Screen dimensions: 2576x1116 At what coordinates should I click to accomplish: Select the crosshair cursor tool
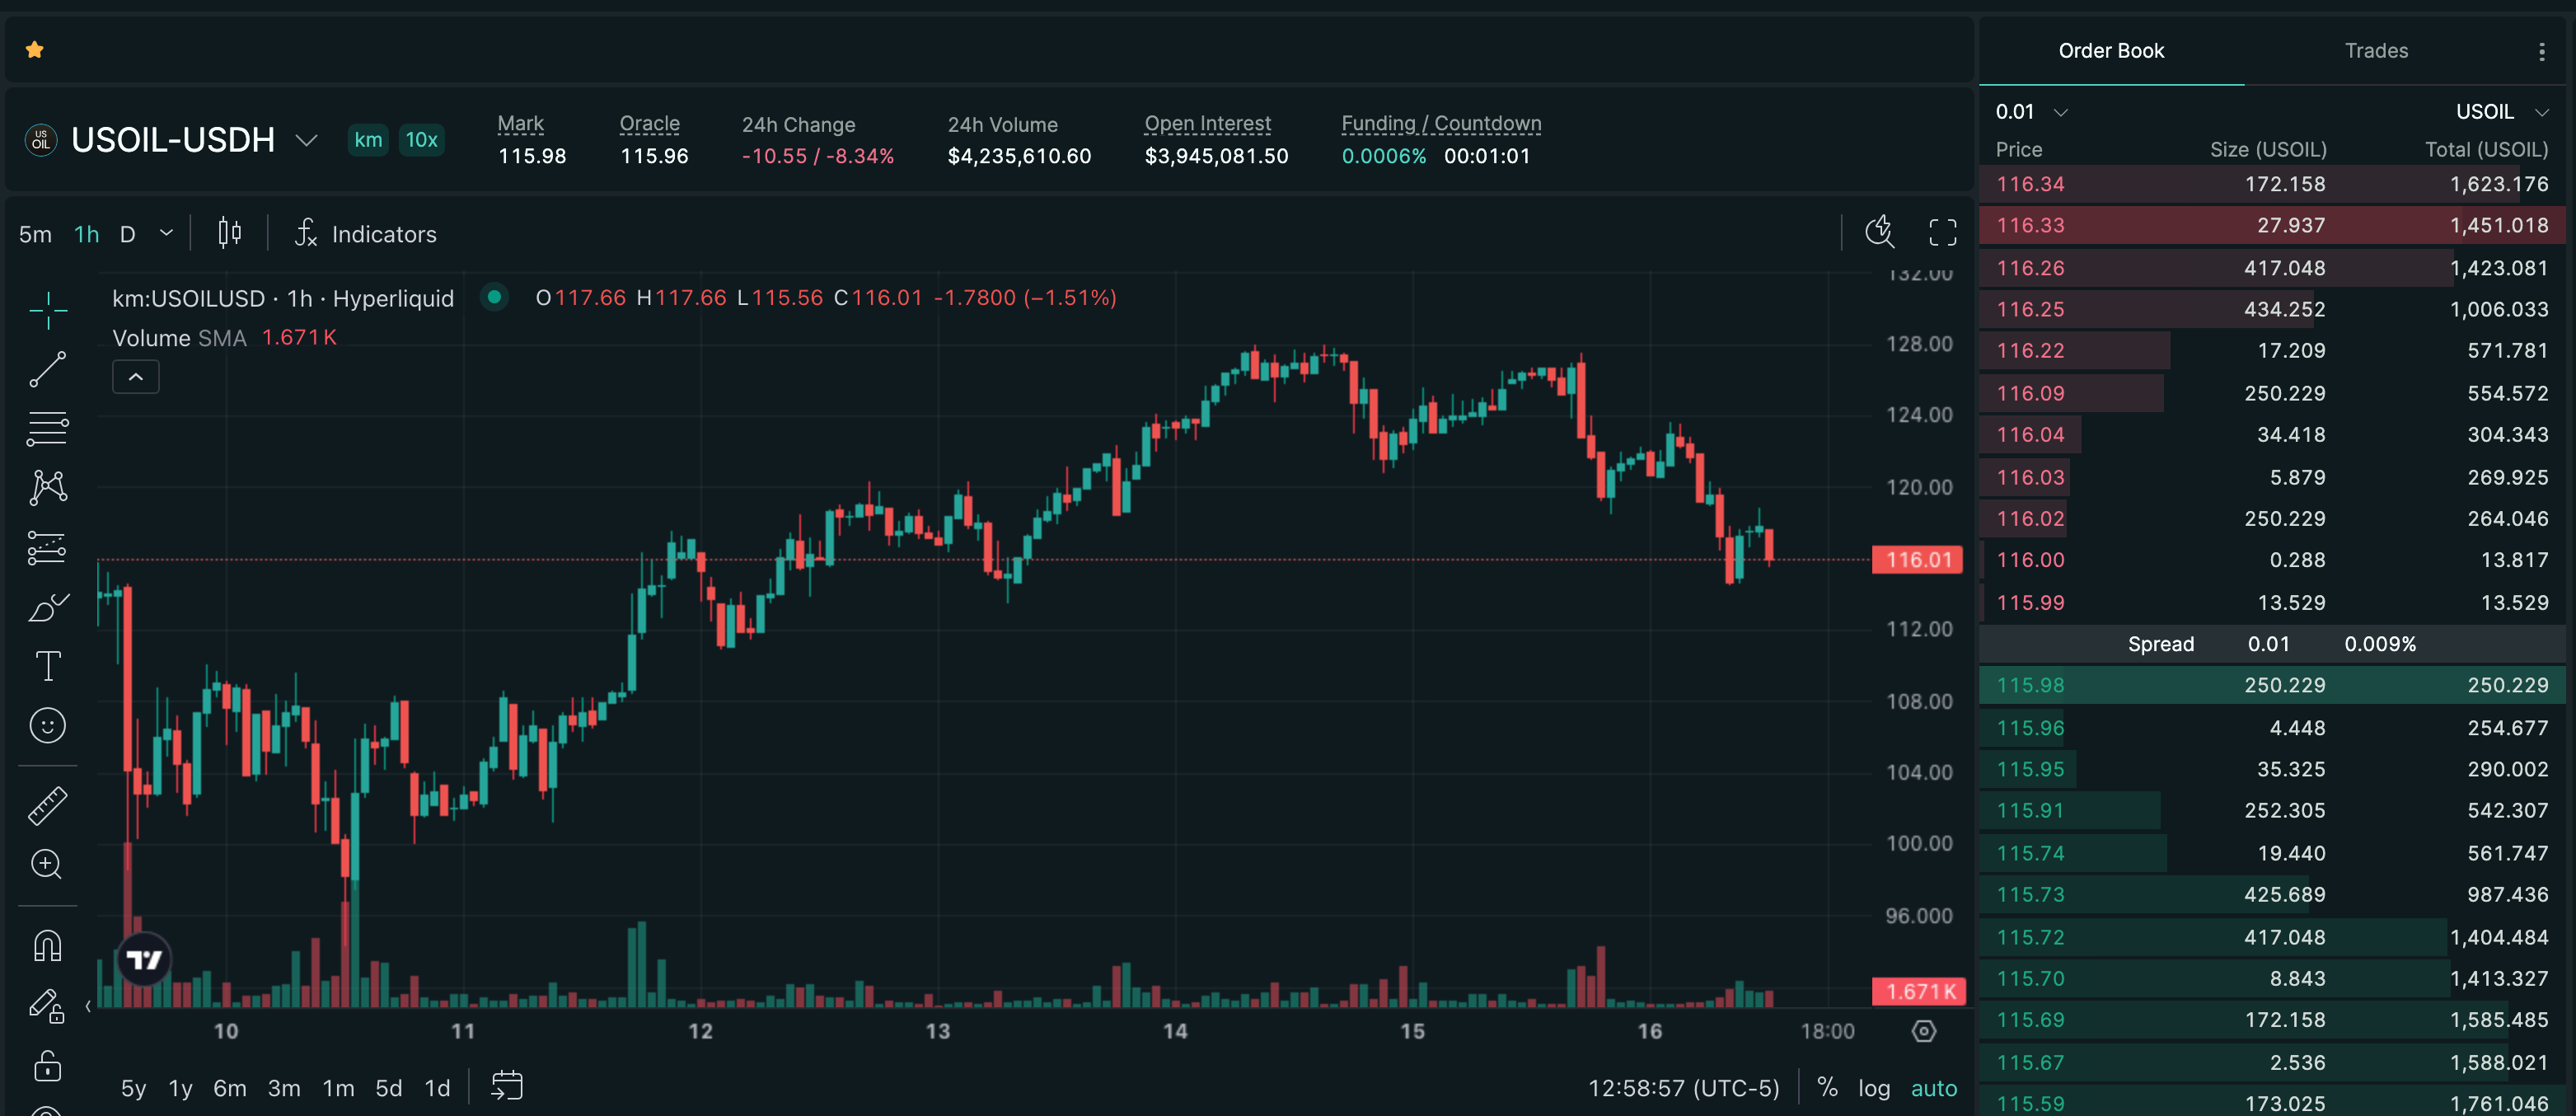(x=47, y=311)
